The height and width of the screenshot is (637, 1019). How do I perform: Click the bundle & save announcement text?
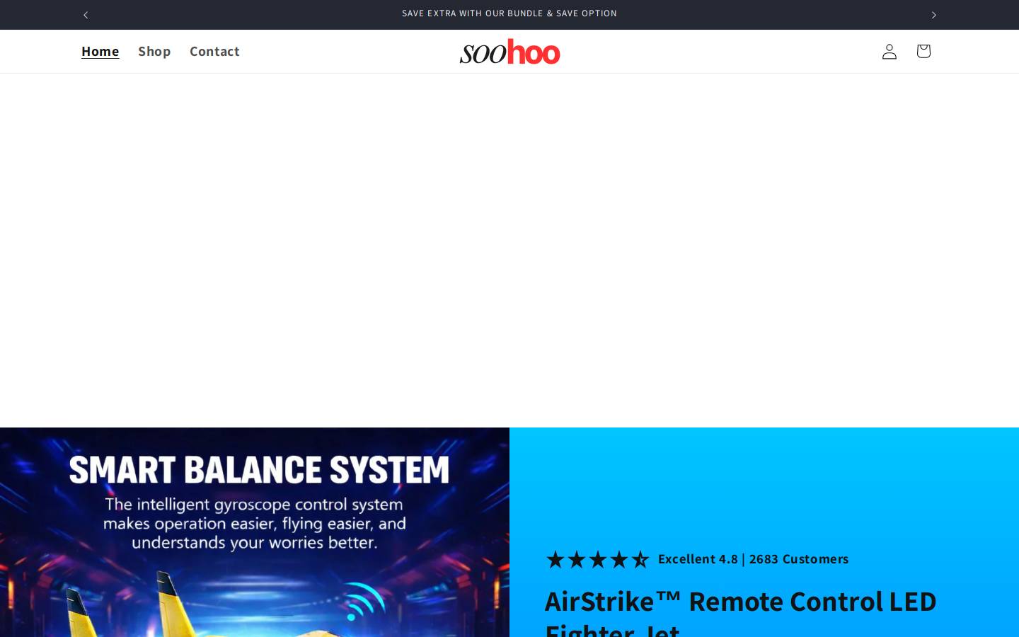click(x=509, y=13)
